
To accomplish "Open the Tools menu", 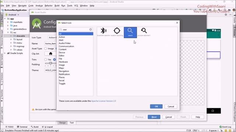I will pyautogui.click(x=70, y=6).
